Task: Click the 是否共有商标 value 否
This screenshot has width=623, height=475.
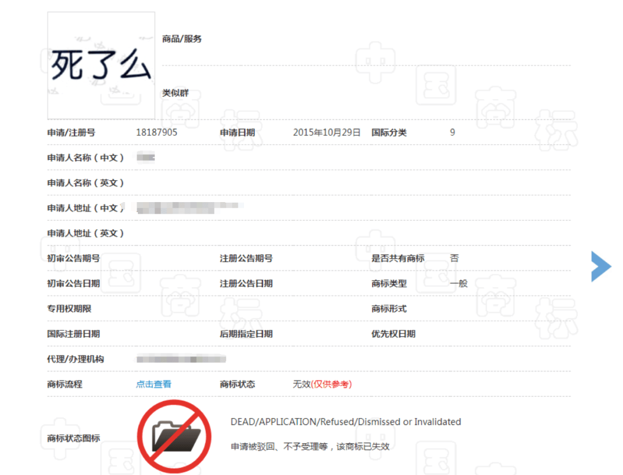Action: point(454,259)
